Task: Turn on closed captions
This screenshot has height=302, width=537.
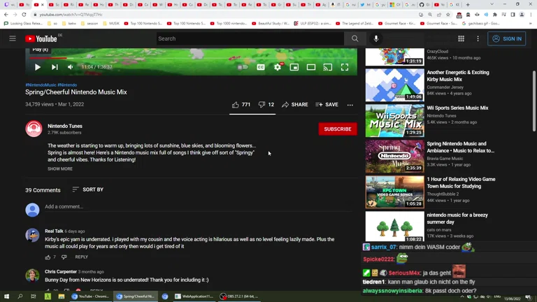Action: click(261, 67)
